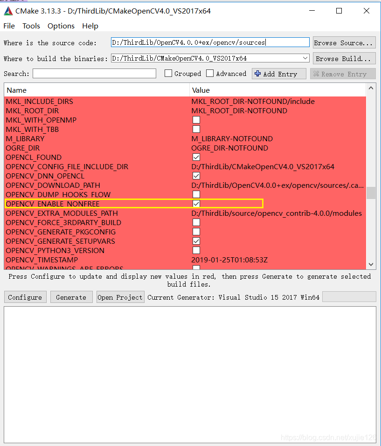
Task: Maximize the CMake window
Action: [x=339, y=11]
